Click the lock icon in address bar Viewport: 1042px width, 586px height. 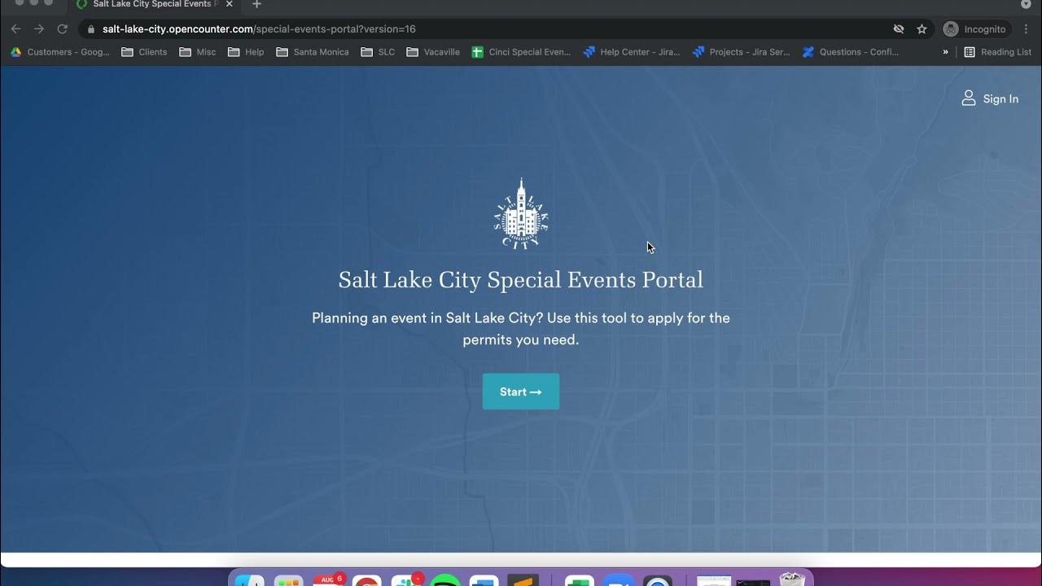click(91, 29)
